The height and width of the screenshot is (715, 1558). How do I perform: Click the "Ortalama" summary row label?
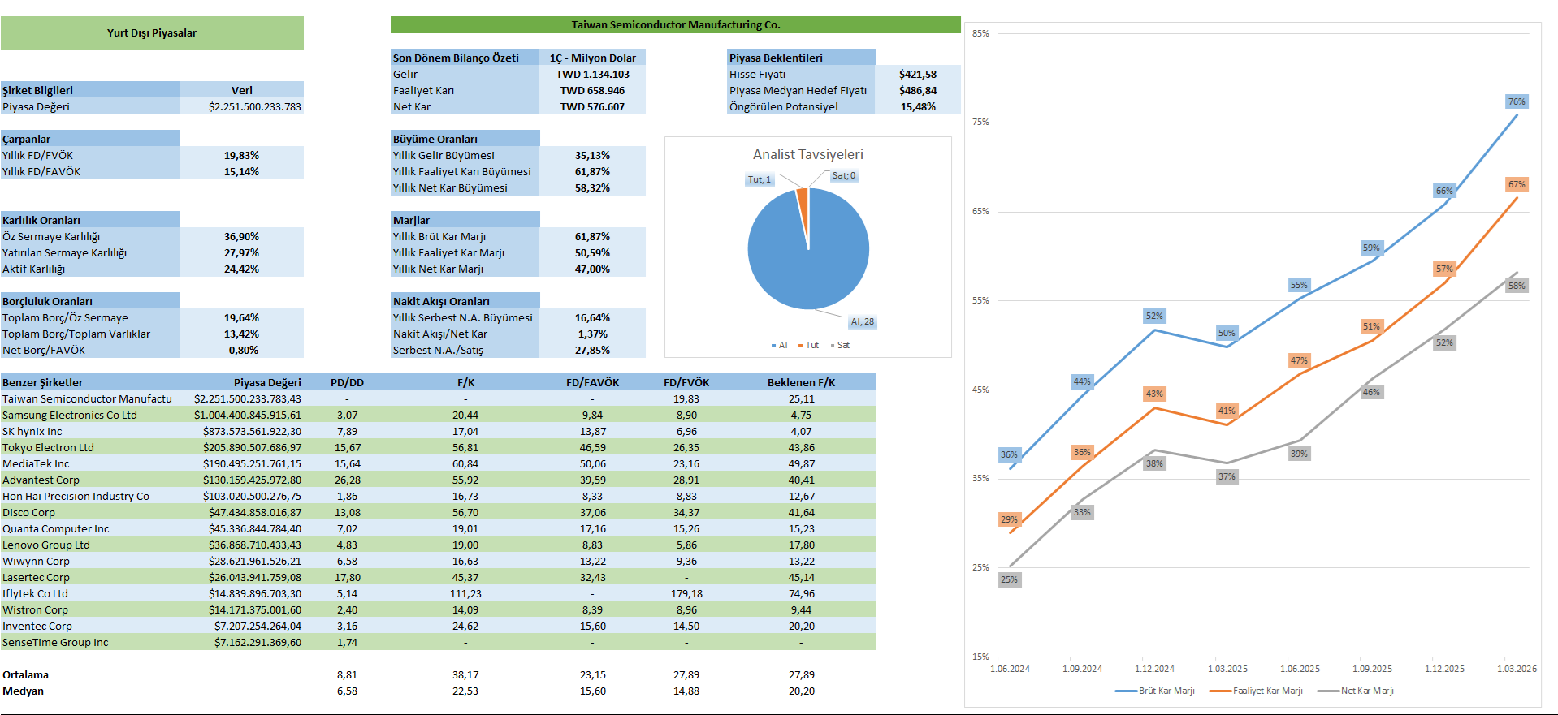(x=25, y=674)
